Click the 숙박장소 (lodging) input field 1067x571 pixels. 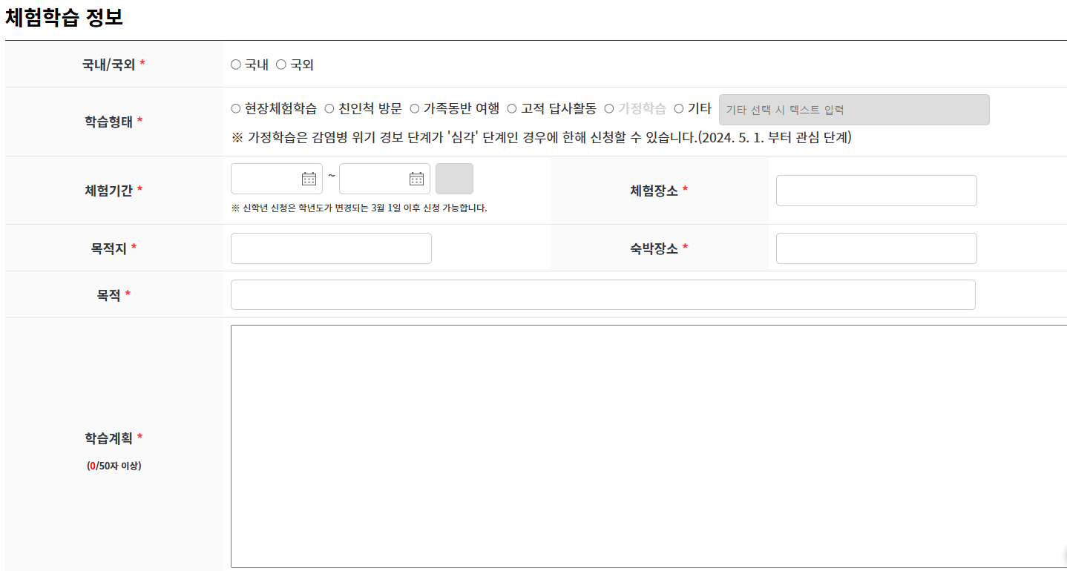tap(876, 248)
